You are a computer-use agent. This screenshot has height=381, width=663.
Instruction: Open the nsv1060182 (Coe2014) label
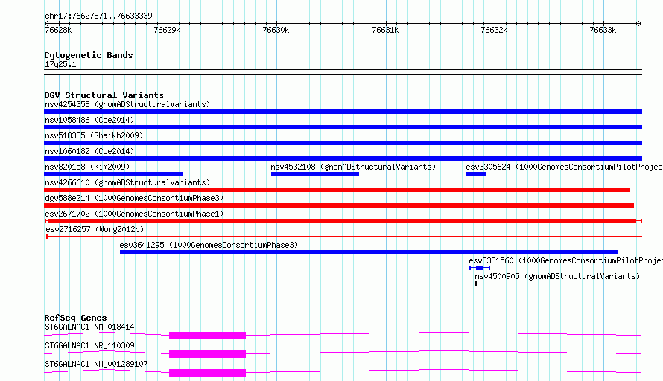pos(89,151)
